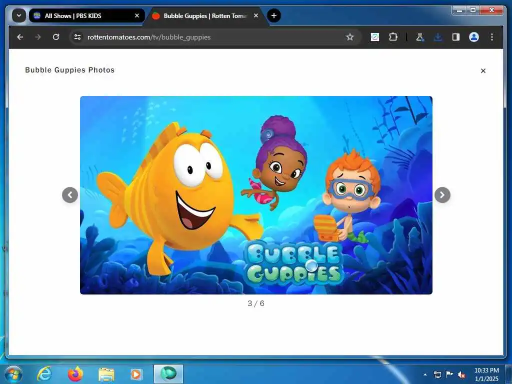Open Chrome Labs flask icon
The image size is (512, 384).
pyautogui.click(x=420, y=37)
